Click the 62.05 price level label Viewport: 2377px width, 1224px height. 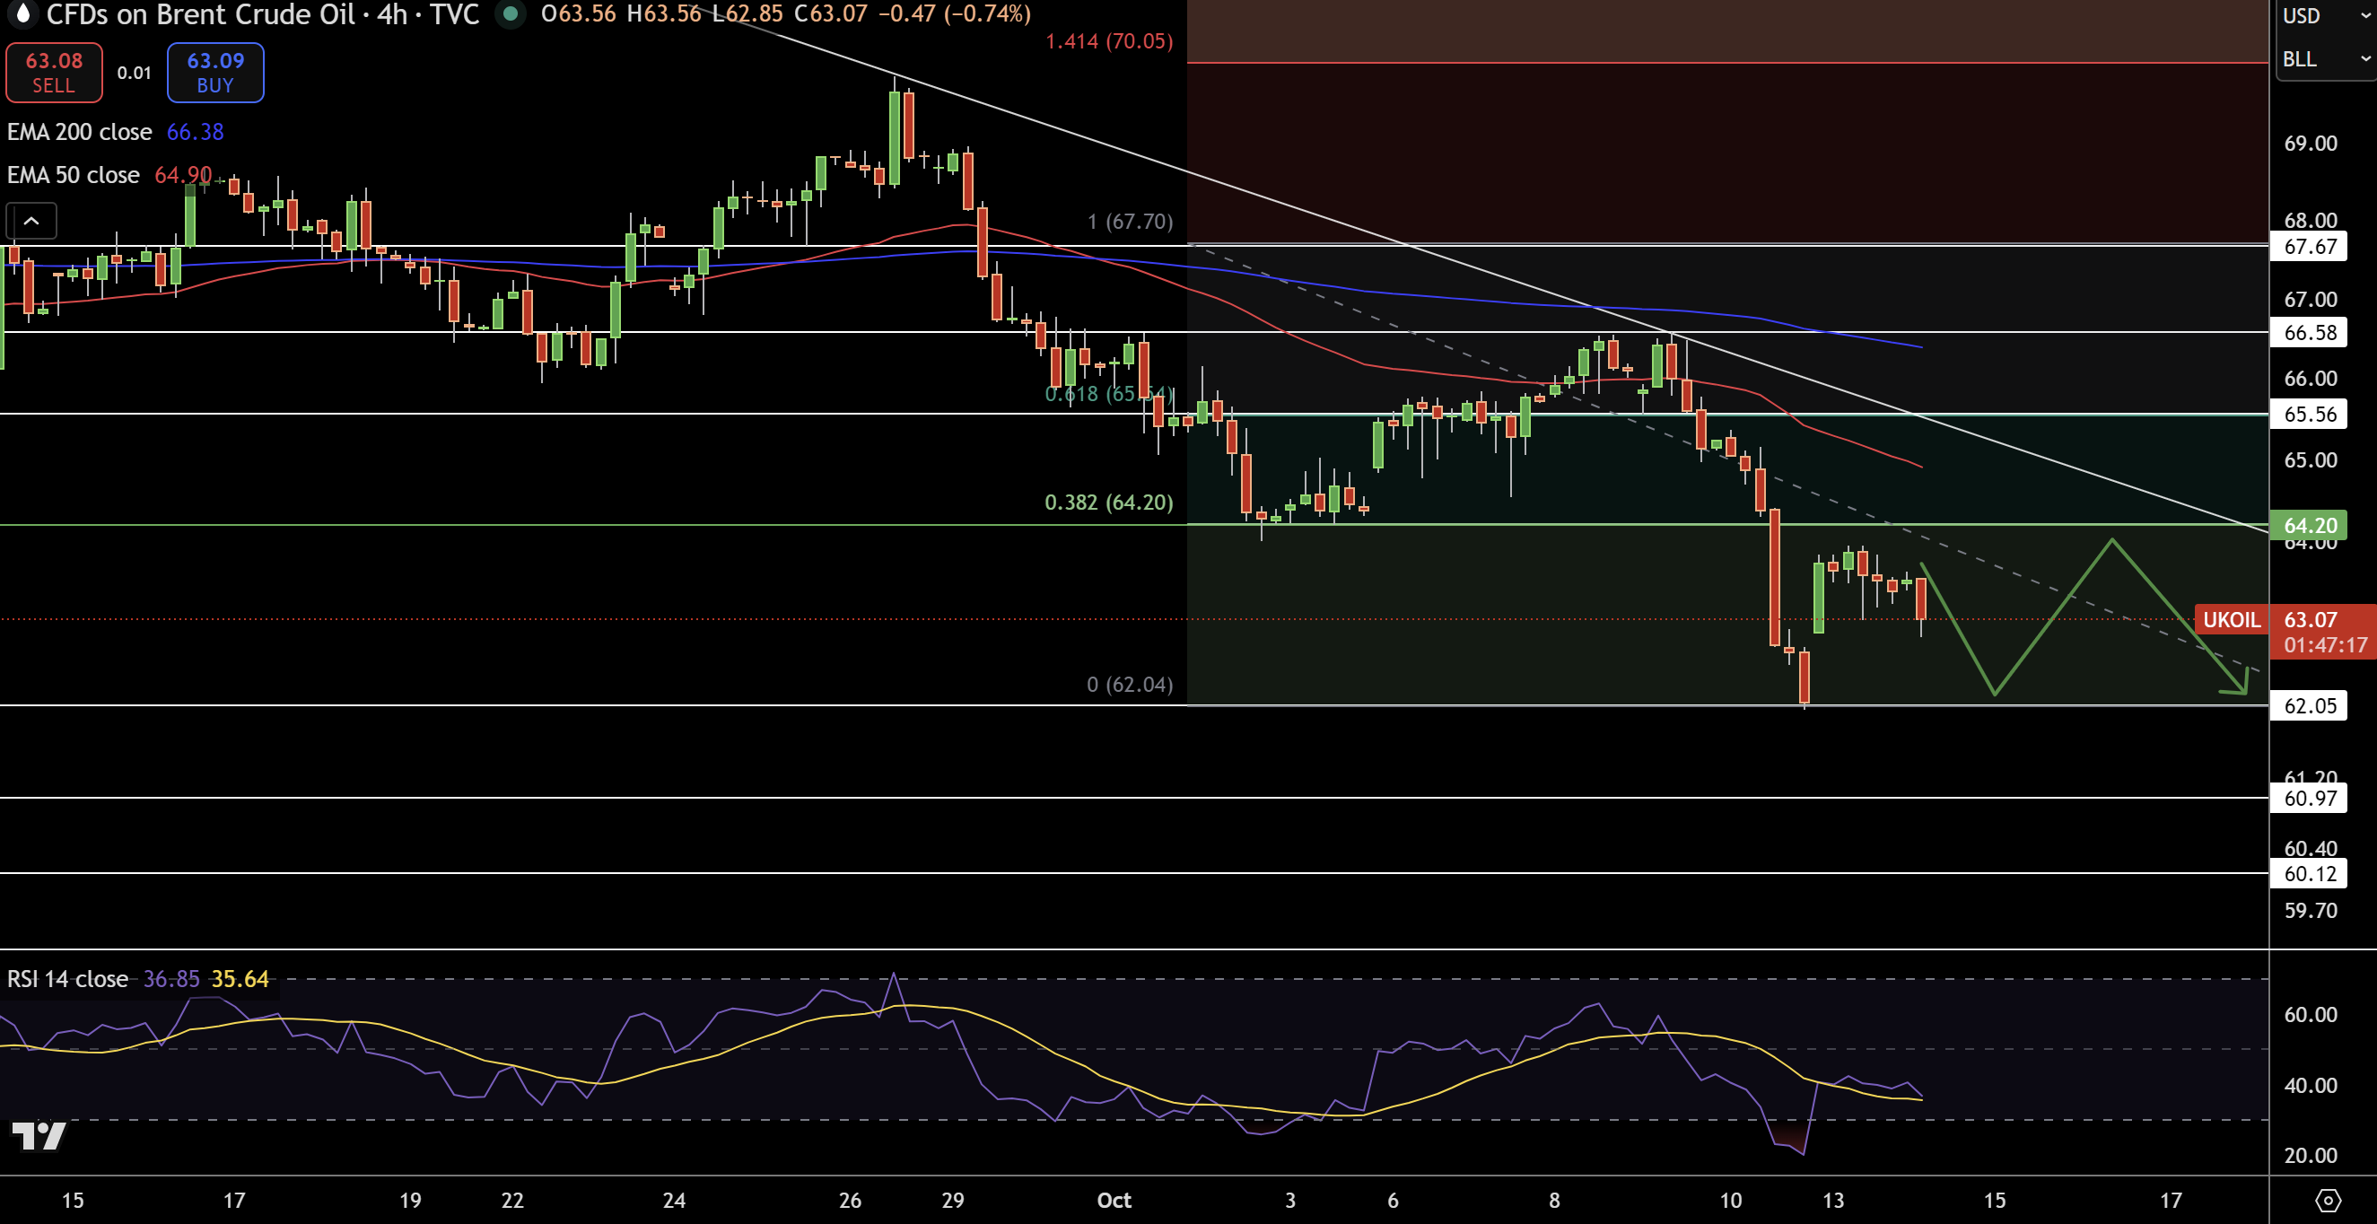2309,705
